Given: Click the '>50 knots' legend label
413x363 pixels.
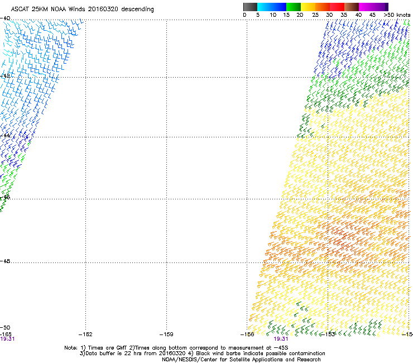Looking at the screenshot, I should coord(397,15).
